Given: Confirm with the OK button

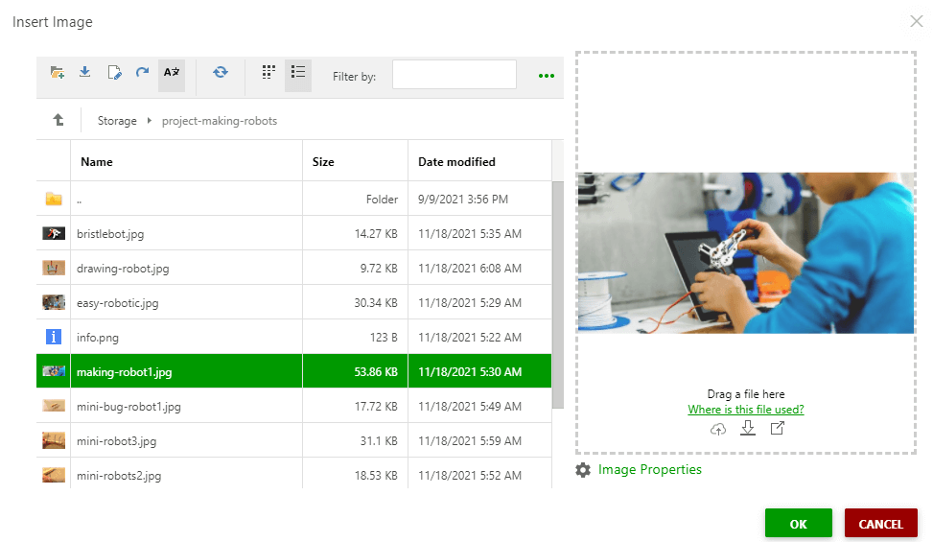Looking at the screenshot, I should [799, 524].
